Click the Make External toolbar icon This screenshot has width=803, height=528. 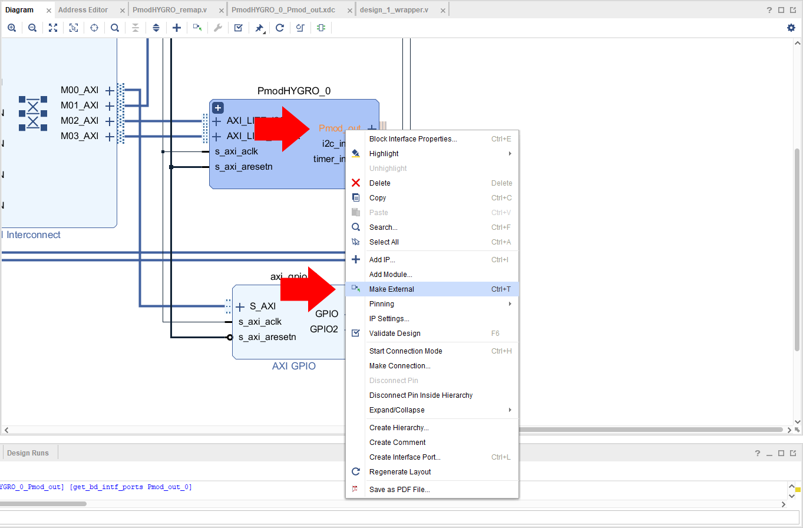[197, 28]
